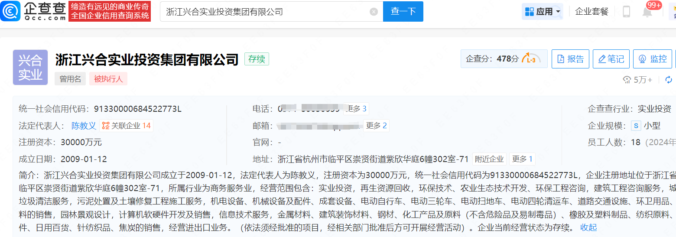Click the 兴合实业 company logo thumbnail
Viewport: 676px width, 237px height.
30,67
